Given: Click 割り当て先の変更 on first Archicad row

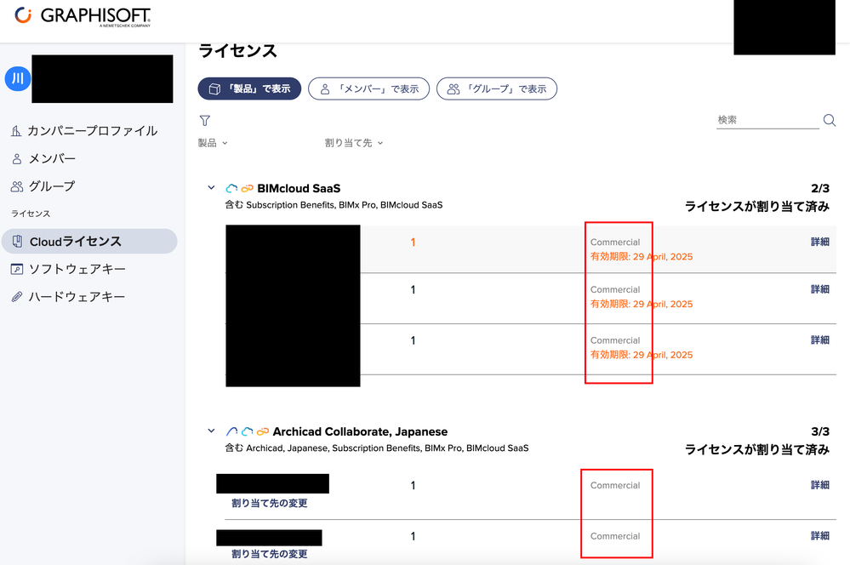Looking at the screenshot, I should coord(270,503).
